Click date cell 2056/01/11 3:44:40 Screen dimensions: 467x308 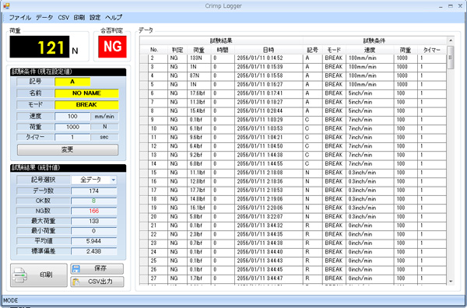click(x=269, y=252)
